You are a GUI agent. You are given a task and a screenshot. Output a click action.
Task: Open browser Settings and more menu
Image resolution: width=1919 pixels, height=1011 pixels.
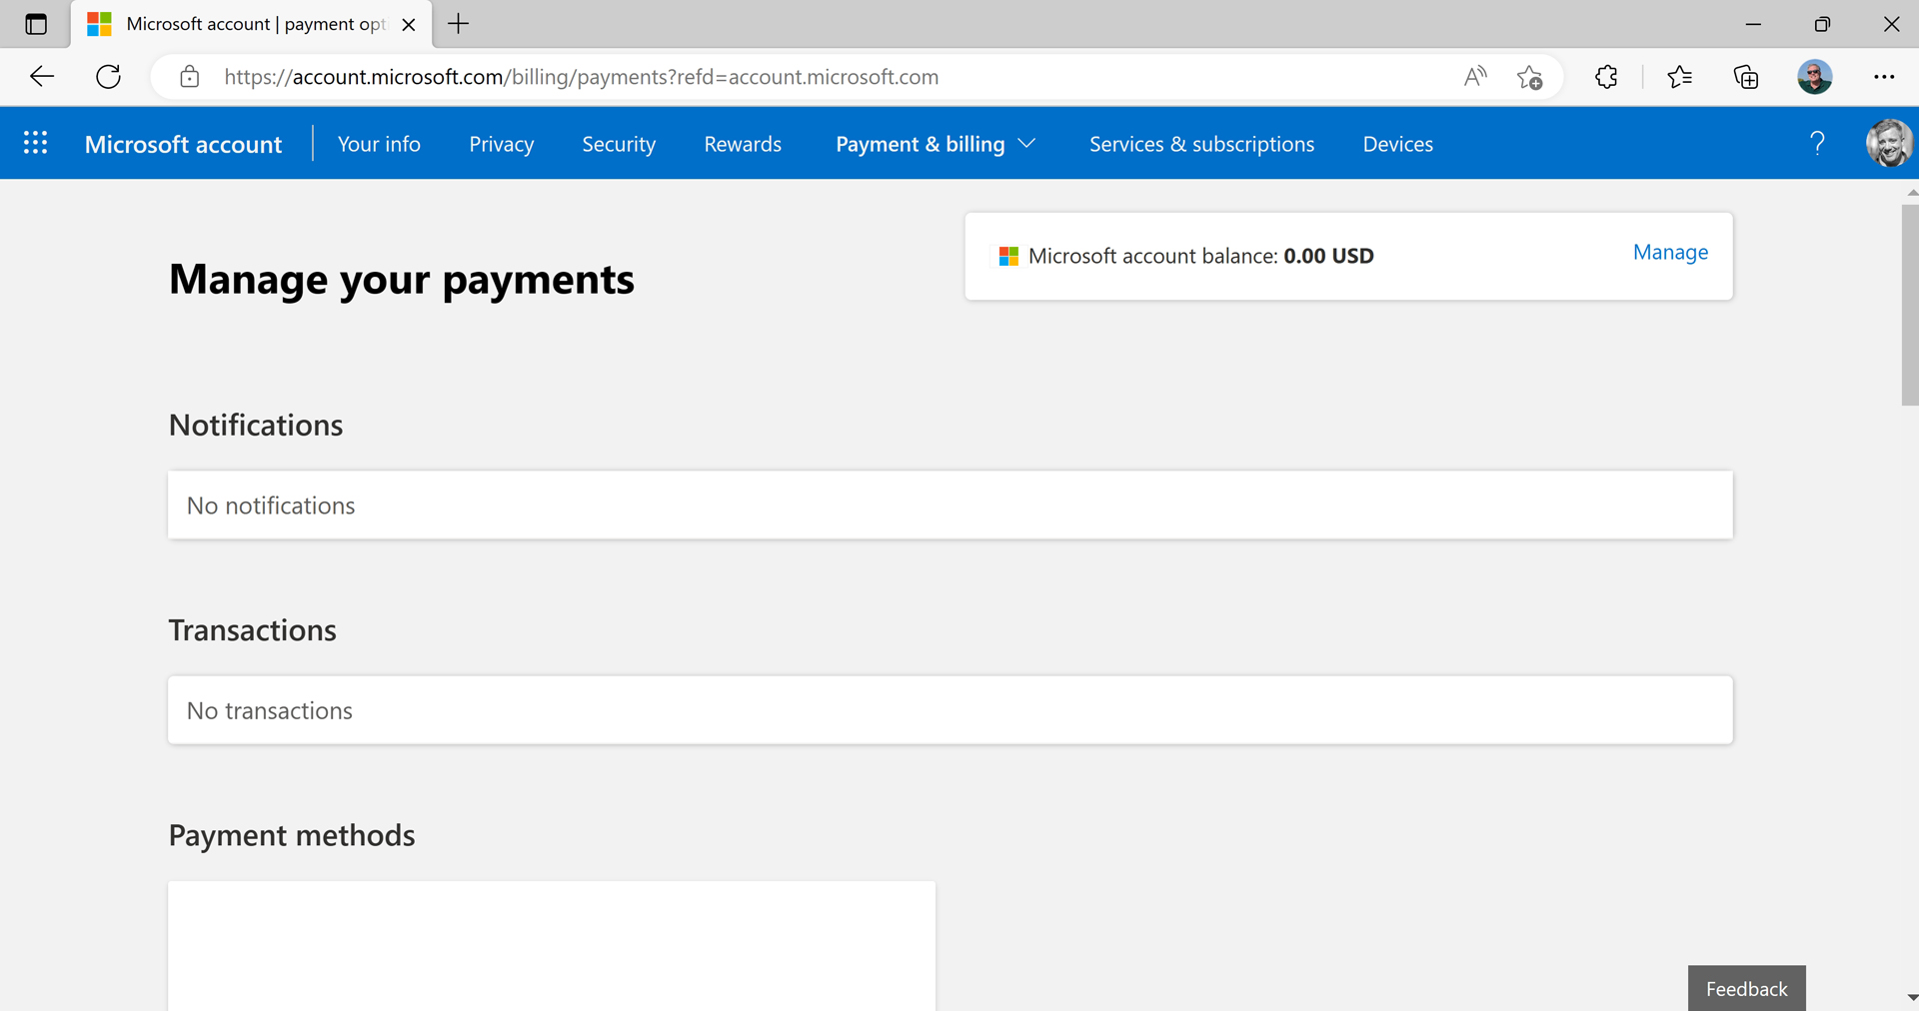coord(1884,77)
